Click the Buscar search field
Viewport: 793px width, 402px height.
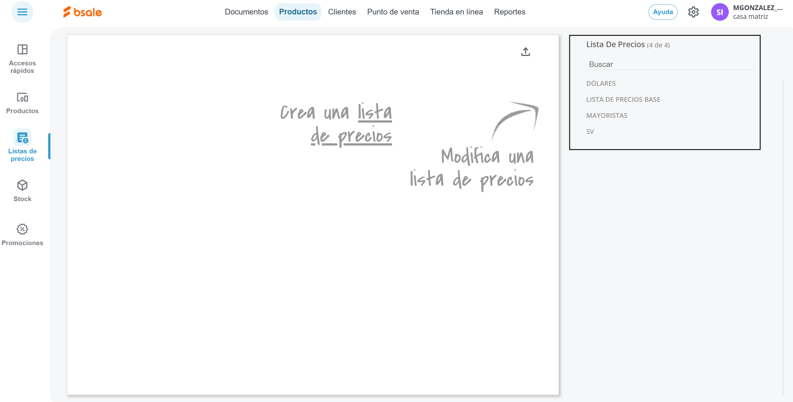click(670, 64)
